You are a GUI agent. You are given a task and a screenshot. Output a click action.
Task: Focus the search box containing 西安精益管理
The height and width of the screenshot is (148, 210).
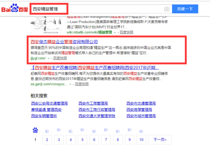100,9
